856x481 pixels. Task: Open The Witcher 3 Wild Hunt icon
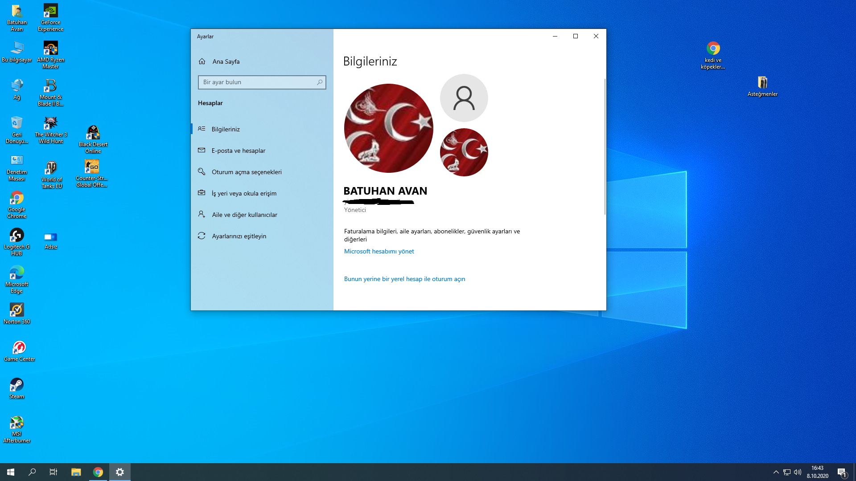pos(50,123)
